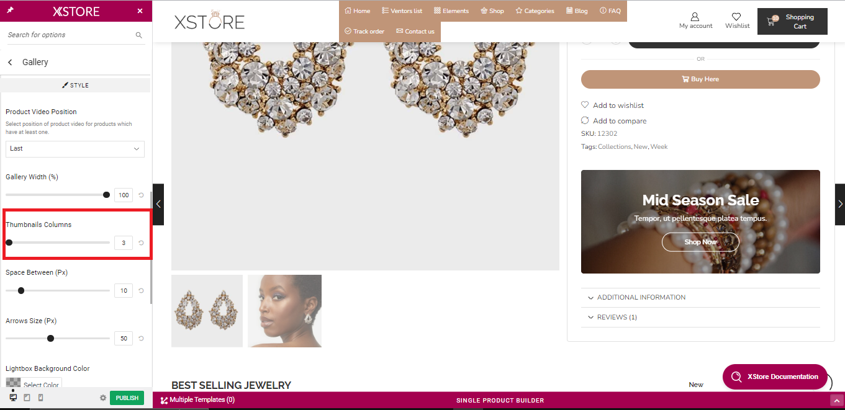Screen dimensions: 845x410
Task: Click Add to compare link
Action: [613, 121]
